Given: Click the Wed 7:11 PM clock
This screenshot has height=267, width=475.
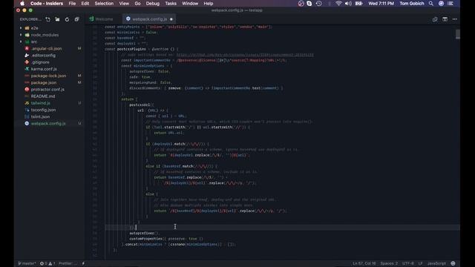Looking at the screenshot, I should pos(381,4).
